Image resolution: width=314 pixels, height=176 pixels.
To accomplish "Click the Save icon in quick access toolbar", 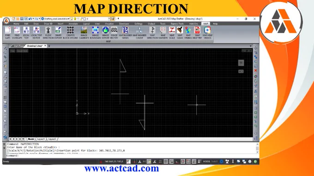I will click(x=22, y=19).
